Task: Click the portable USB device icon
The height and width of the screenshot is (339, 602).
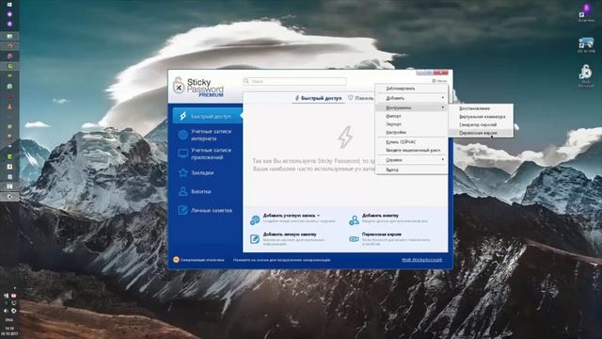Action: (x=354, y=239)
